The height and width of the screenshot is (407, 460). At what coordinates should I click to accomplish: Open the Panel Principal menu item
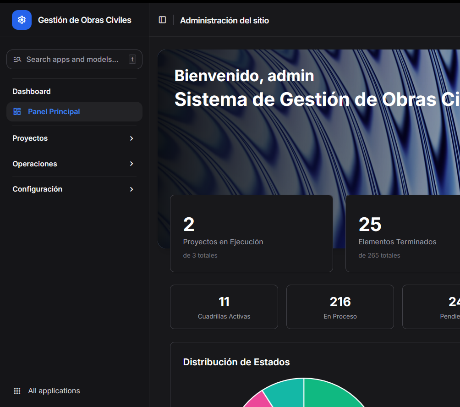point(54,111)
